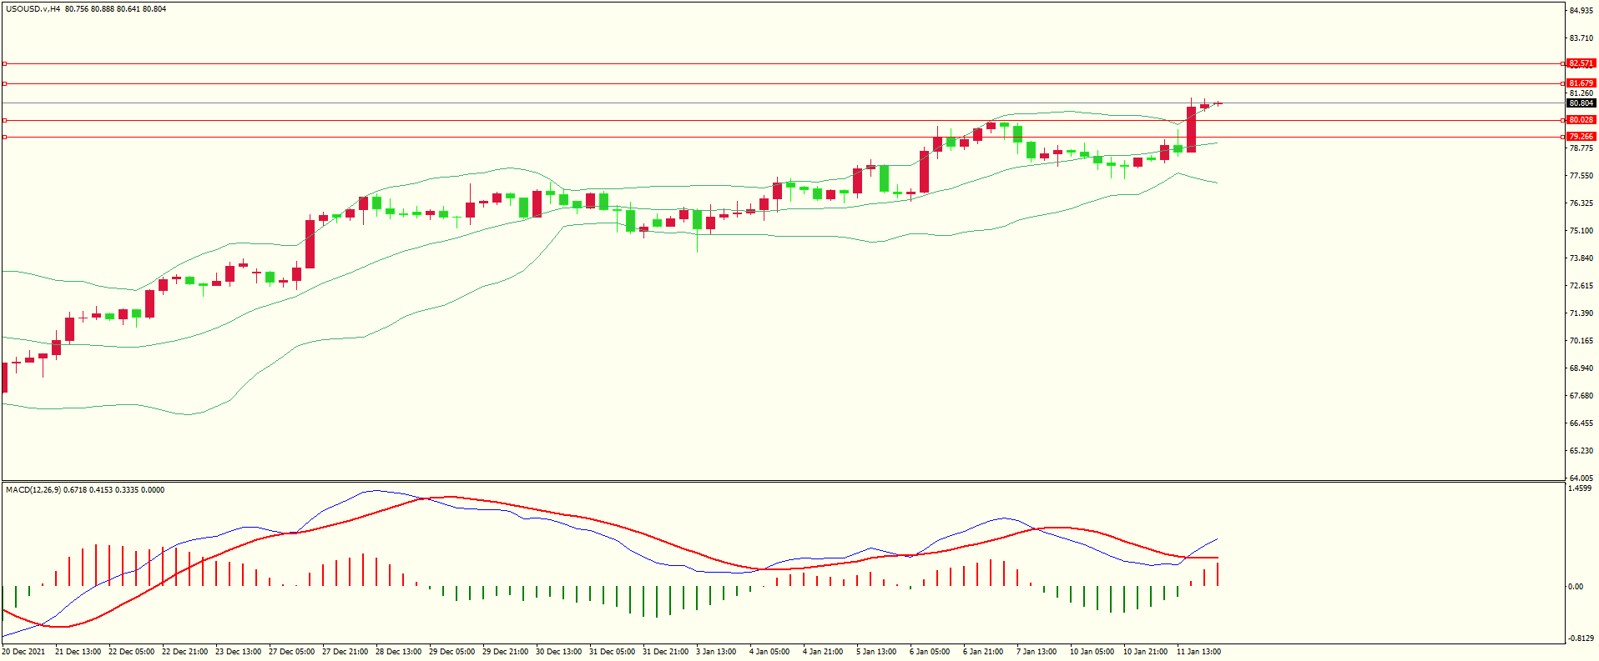The image size is (1599, 661).
Task: Click the 6 Jan 21:00 time label
Action: point(983,652)
